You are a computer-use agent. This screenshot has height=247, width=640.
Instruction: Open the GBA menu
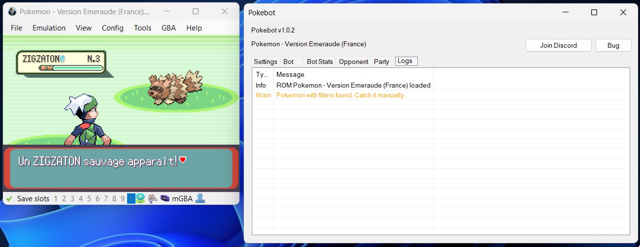click(x=169, y=28)
